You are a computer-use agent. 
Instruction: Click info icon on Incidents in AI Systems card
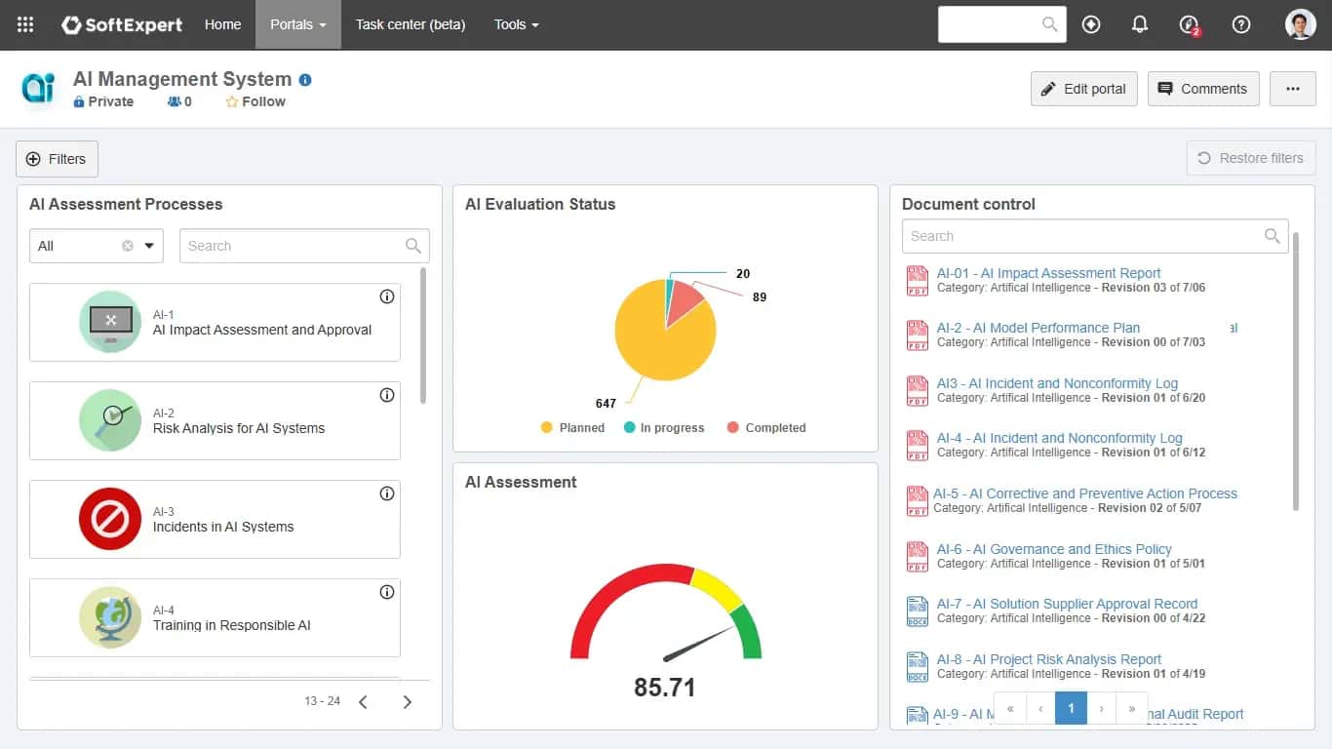(x=387, y=493)
